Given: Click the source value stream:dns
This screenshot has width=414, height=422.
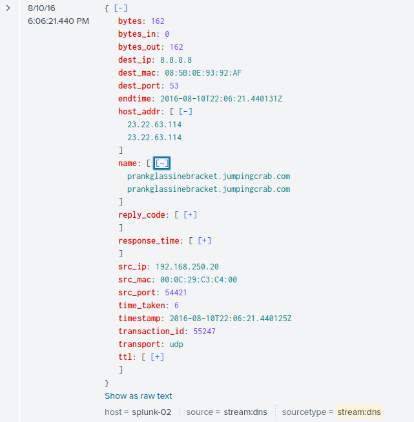Looking at the screenshot, I should coord(245,412).
